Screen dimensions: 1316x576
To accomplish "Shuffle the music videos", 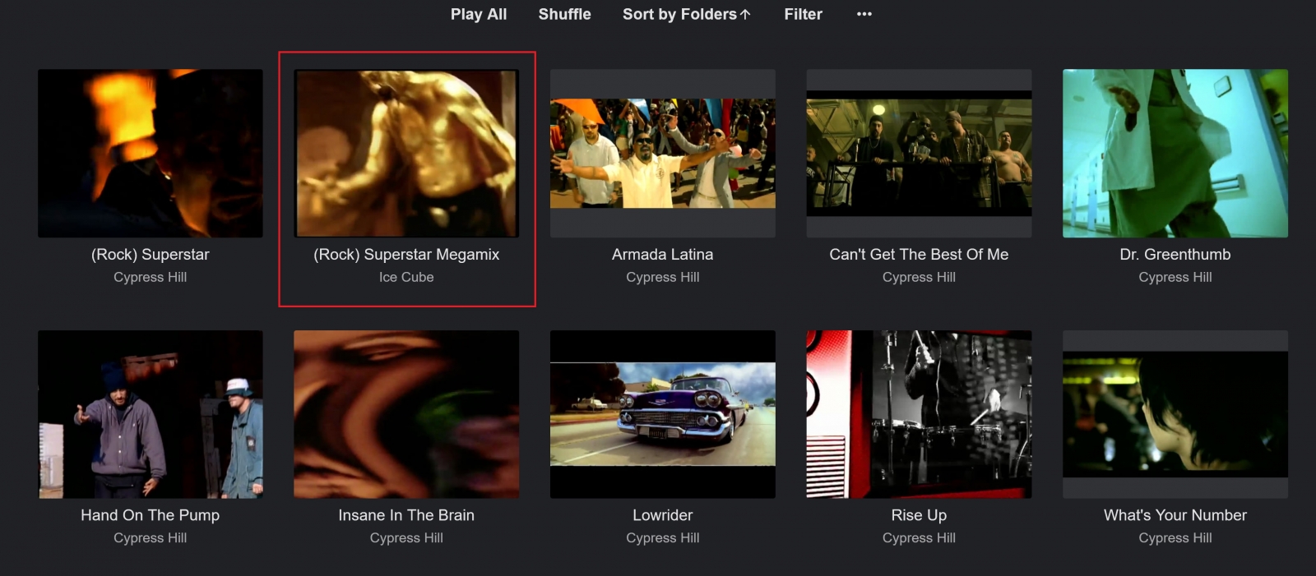I will pos(564,14).
